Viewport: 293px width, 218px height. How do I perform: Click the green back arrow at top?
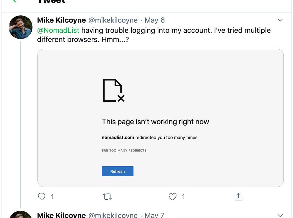coord(14,1)
